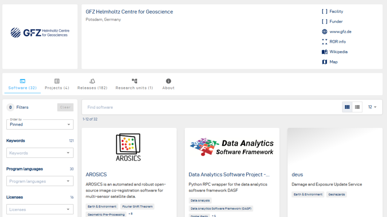This screenshot has width=387, height=217.
Task: Click the Map icon
Action: point(324,62)
